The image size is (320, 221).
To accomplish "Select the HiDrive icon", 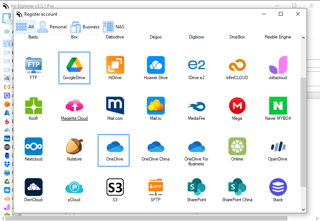I will click(115, 65).
